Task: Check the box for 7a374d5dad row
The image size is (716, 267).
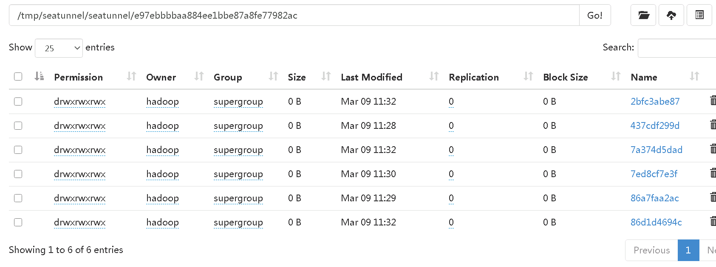Action: (18, 150)
